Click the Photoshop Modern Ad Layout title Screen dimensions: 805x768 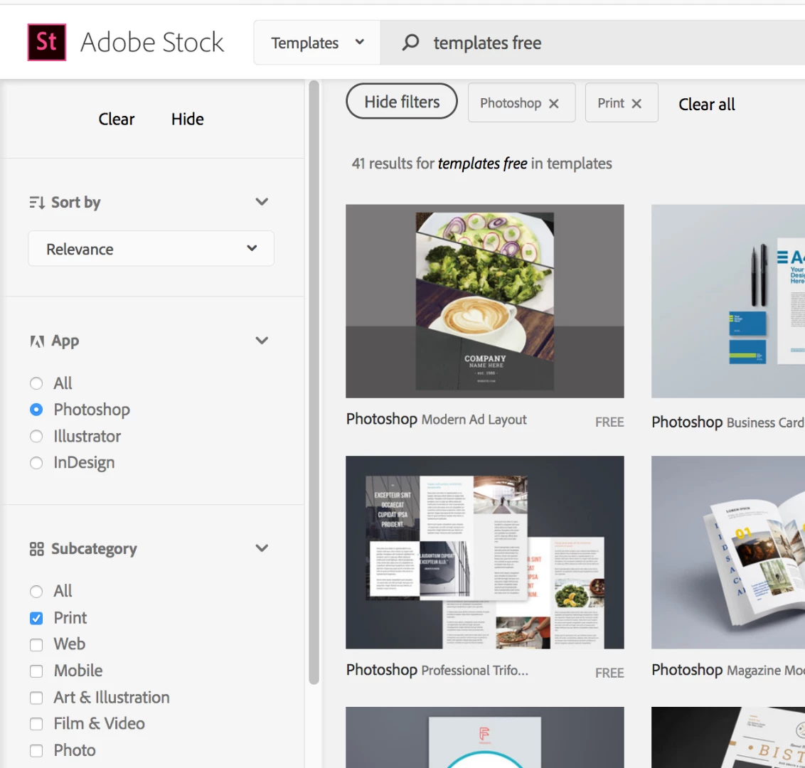pos(437,420)
